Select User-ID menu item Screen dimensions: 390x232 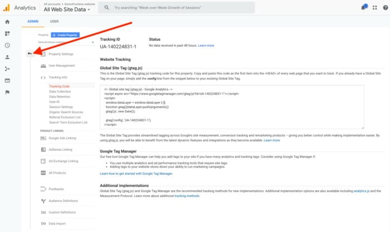[54, 102]
